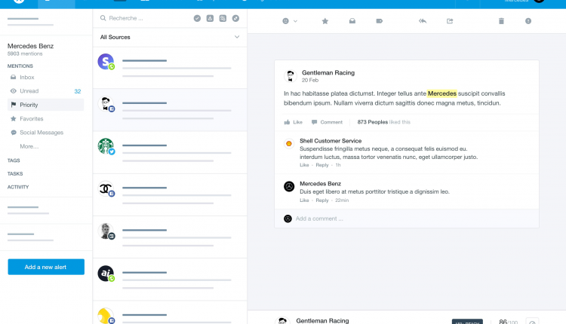Click the reply-all arrow icon in the toolbar
The width and height of the screenshot is (566, 324).
(423, 21)
